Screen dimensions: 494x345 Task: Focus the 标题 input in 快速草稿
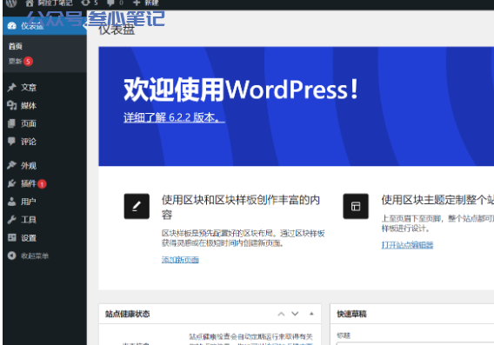(415, 344)
